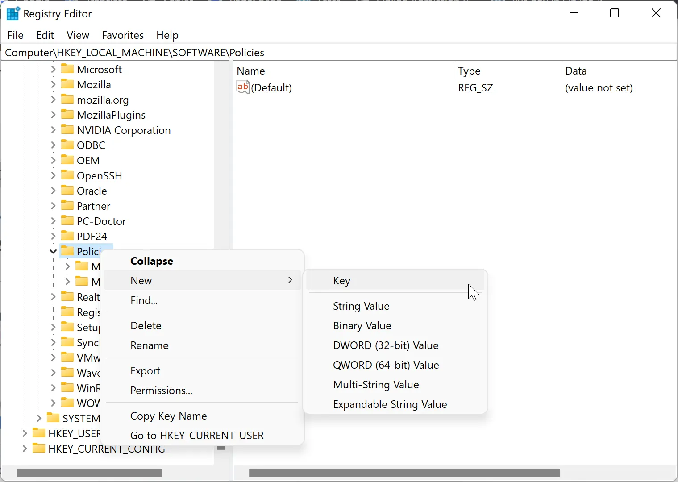Select the Microsoft key folder icon
This screenshot has height=482, width=678.
pyautogui.click(x=67, y=69)
